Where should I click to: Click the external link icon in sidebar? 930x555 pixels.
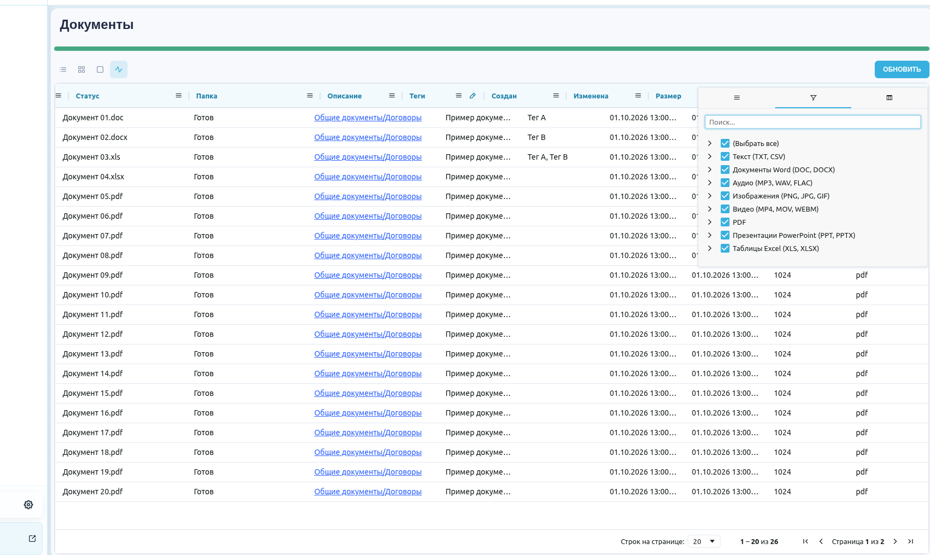(32, 539)
